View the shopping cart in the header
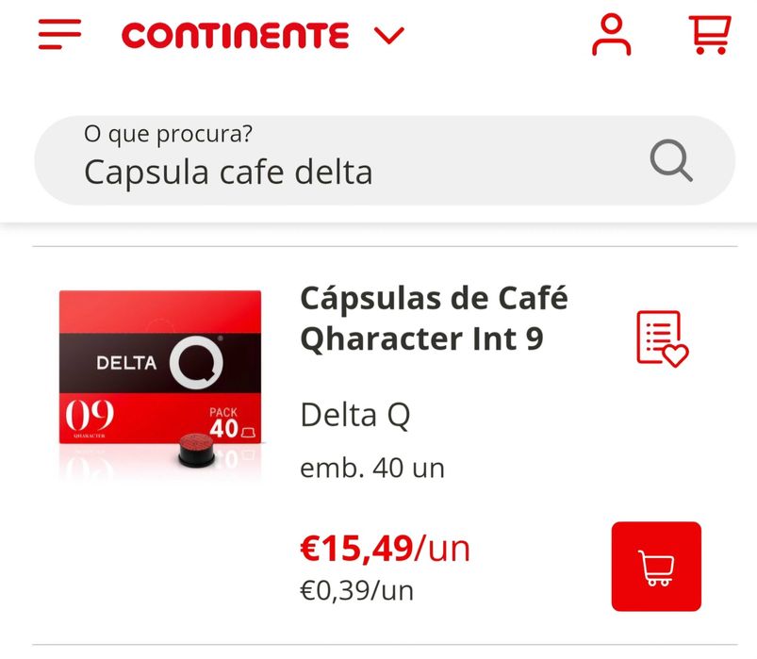757x659 pixels. [x=708, y=36]
